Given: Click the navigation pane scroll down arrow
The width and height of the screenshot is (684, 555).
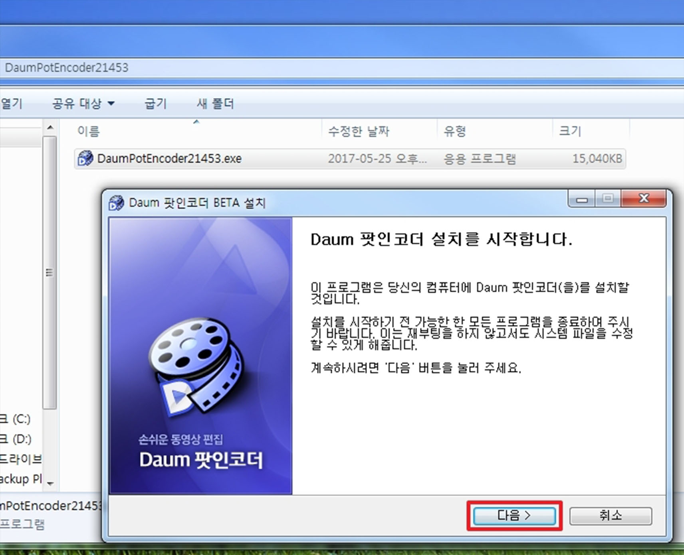Looking at the screenshot, I should (50, 484).
